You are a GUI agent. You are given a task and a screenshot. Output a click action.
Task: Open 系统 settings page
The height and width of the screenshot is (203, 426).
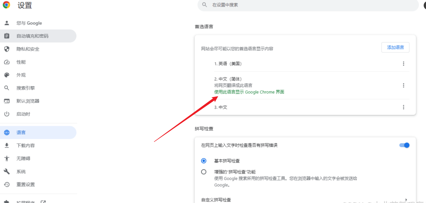tap(38, 172)
